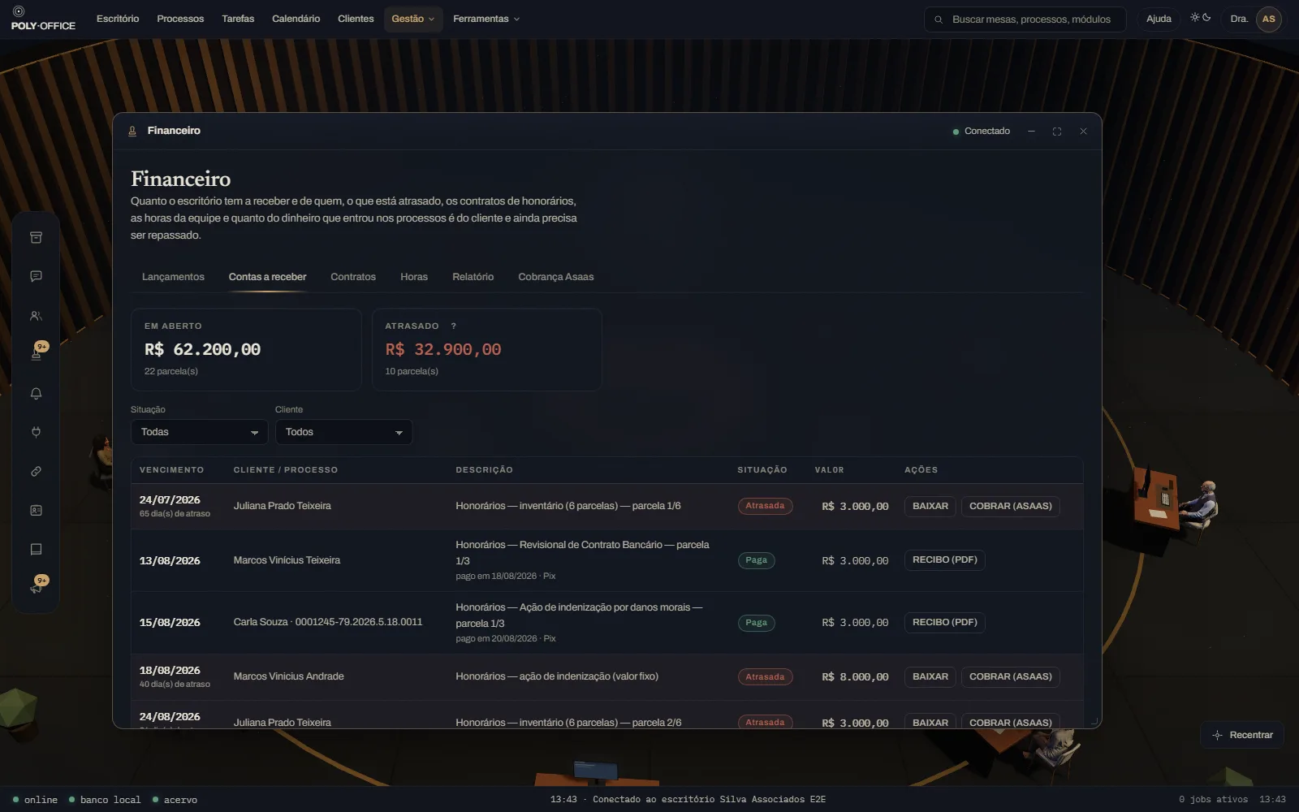Click the search field Buscar mesas, processos
Viewport: 1299px width, 812px height.
click(1025, 19)
